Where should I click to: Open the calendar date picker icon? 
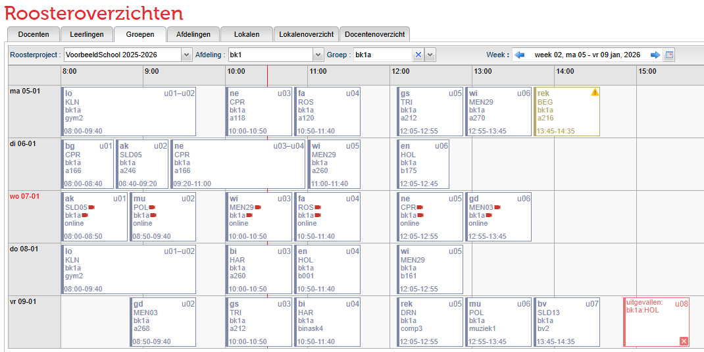(x=669, y=55)
